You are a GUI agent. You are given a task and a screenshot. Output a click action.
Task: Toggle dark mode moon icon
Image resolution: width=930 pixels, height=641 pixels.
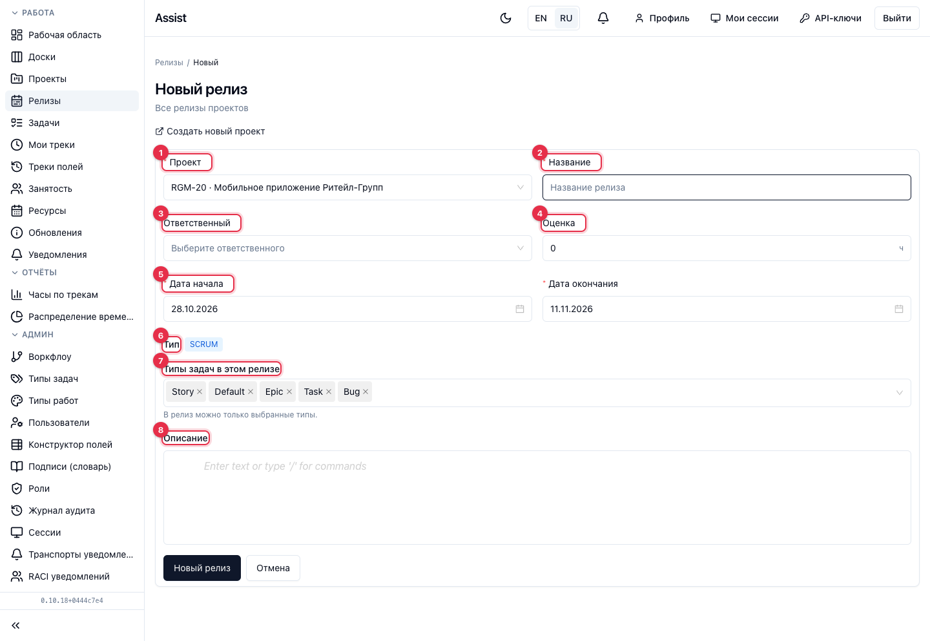coord(506,18)
